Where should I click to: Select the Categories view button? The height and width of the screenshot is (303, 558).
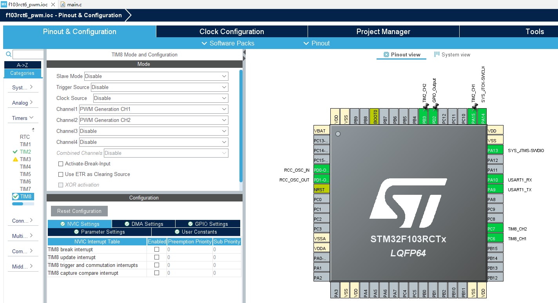click(22, 73)
